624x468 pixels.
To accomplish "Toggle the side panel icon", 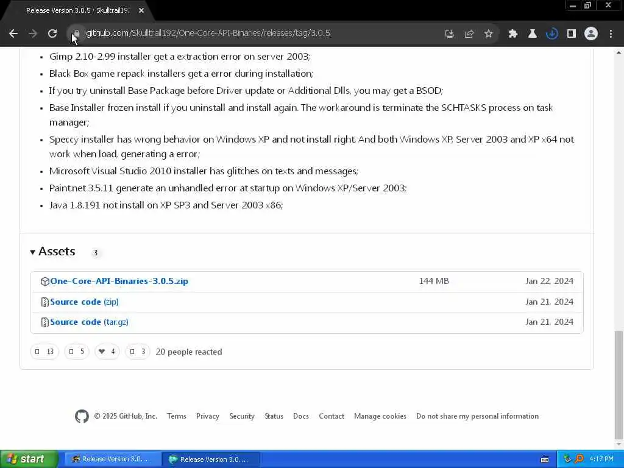I will coord(572,34).
